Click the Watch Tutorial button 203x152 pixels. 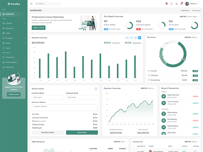tap(39, 28)
